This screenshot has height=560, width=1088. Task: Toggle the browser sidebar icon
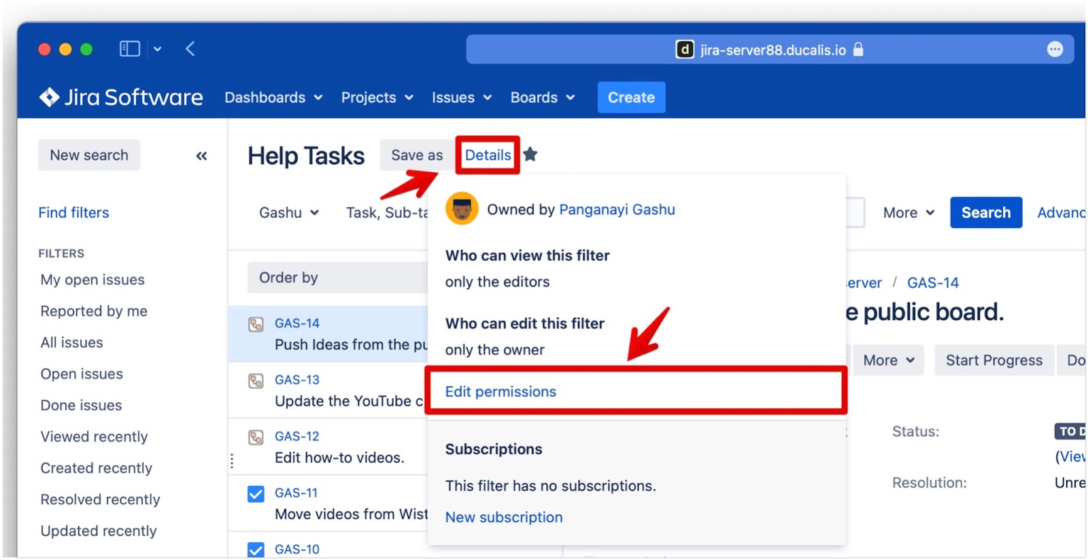(x=129, y=49)
